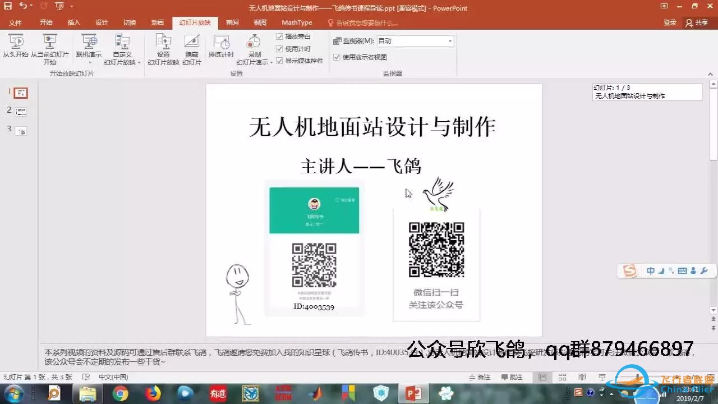Switch to the 插入 ribbon tab

point(74,22)
